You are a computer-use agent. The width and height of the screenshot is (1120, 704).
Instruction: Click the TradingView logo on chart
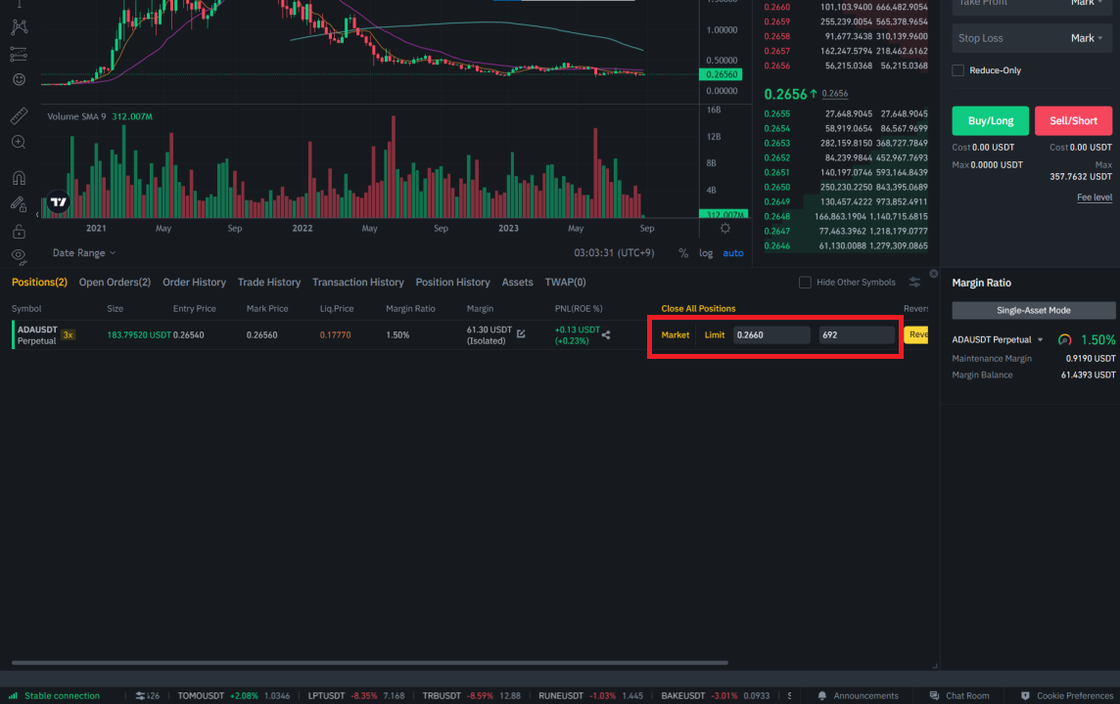point(59,202)
